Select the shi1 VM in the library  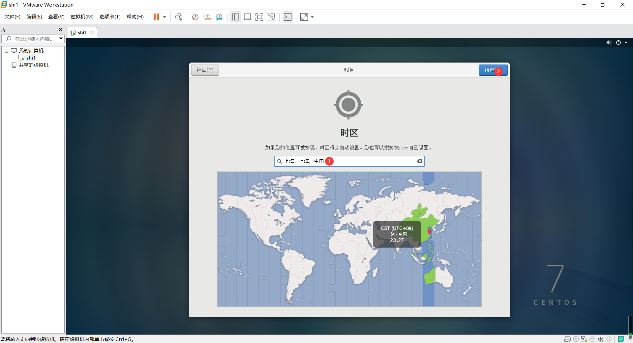[31, 58]
